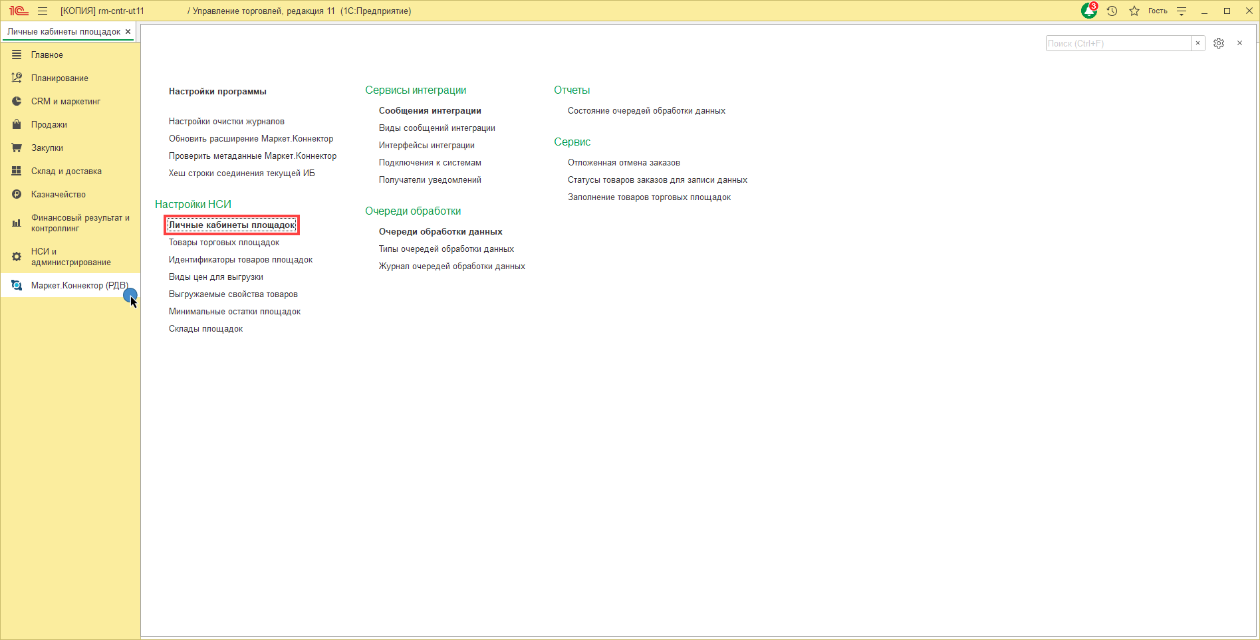
Task: Click the Финансовый результат chart icon
Action: point(17,223)
